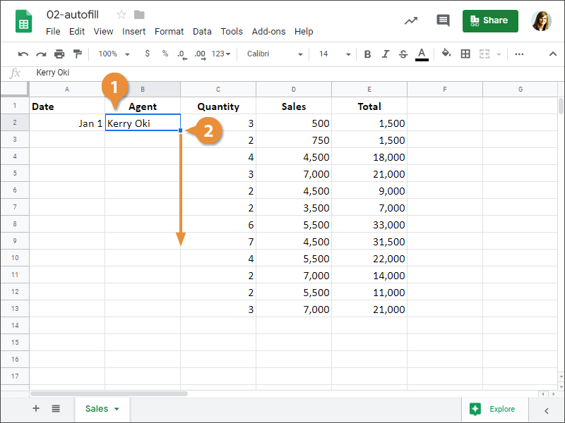
Task: Click the Borders icon in toolbar
Action: pyautogui.click(x=465, y=54)
